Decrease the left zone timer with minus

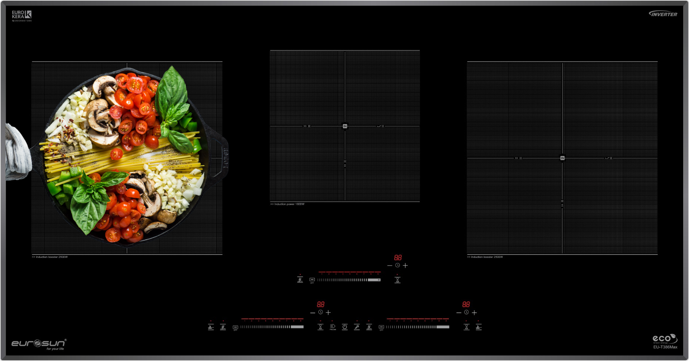click(x=313, y=313)
